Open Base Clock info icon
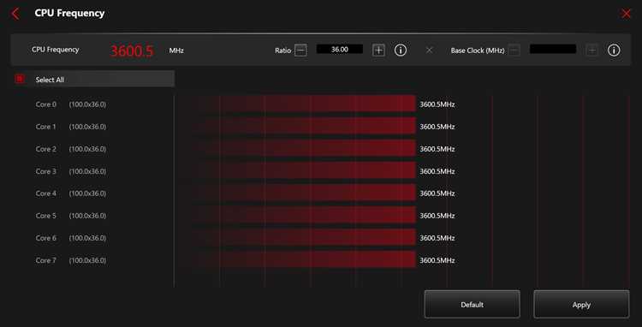This screenshot has width=642, height=327. 614,51
